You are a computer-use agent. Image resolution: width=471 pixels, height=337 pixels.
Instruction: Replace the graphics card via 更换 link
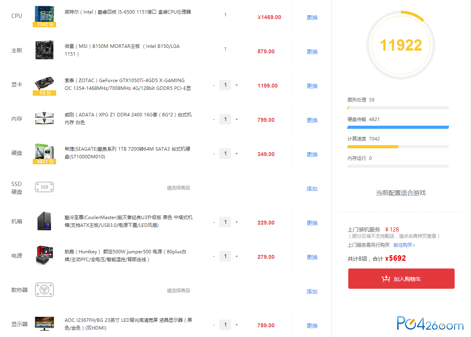click(x=312, y=86)
